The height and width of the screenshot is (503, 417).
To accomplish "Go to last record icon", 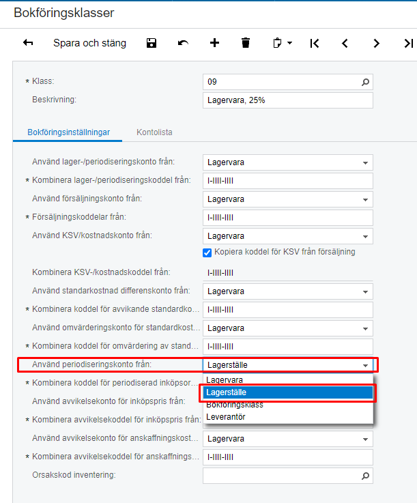I will [408, 43].
